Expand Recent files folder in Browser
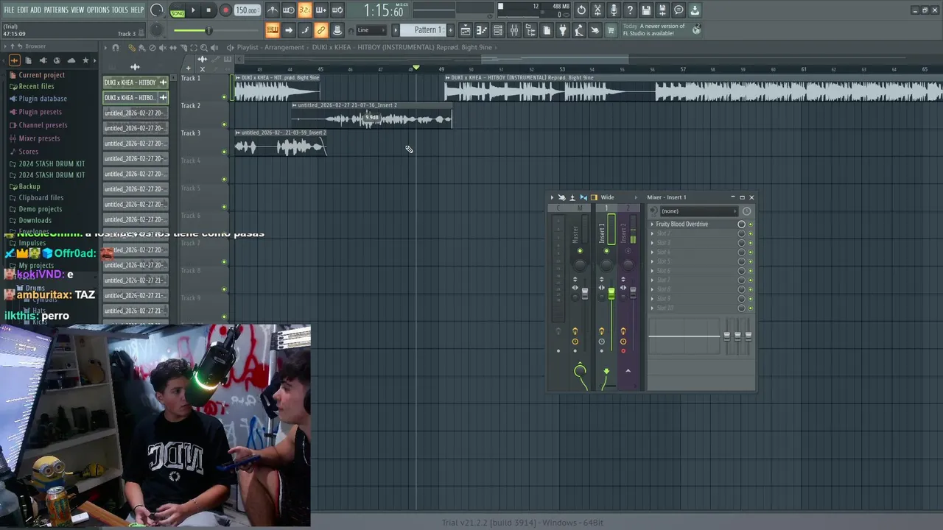 point(36,86)
